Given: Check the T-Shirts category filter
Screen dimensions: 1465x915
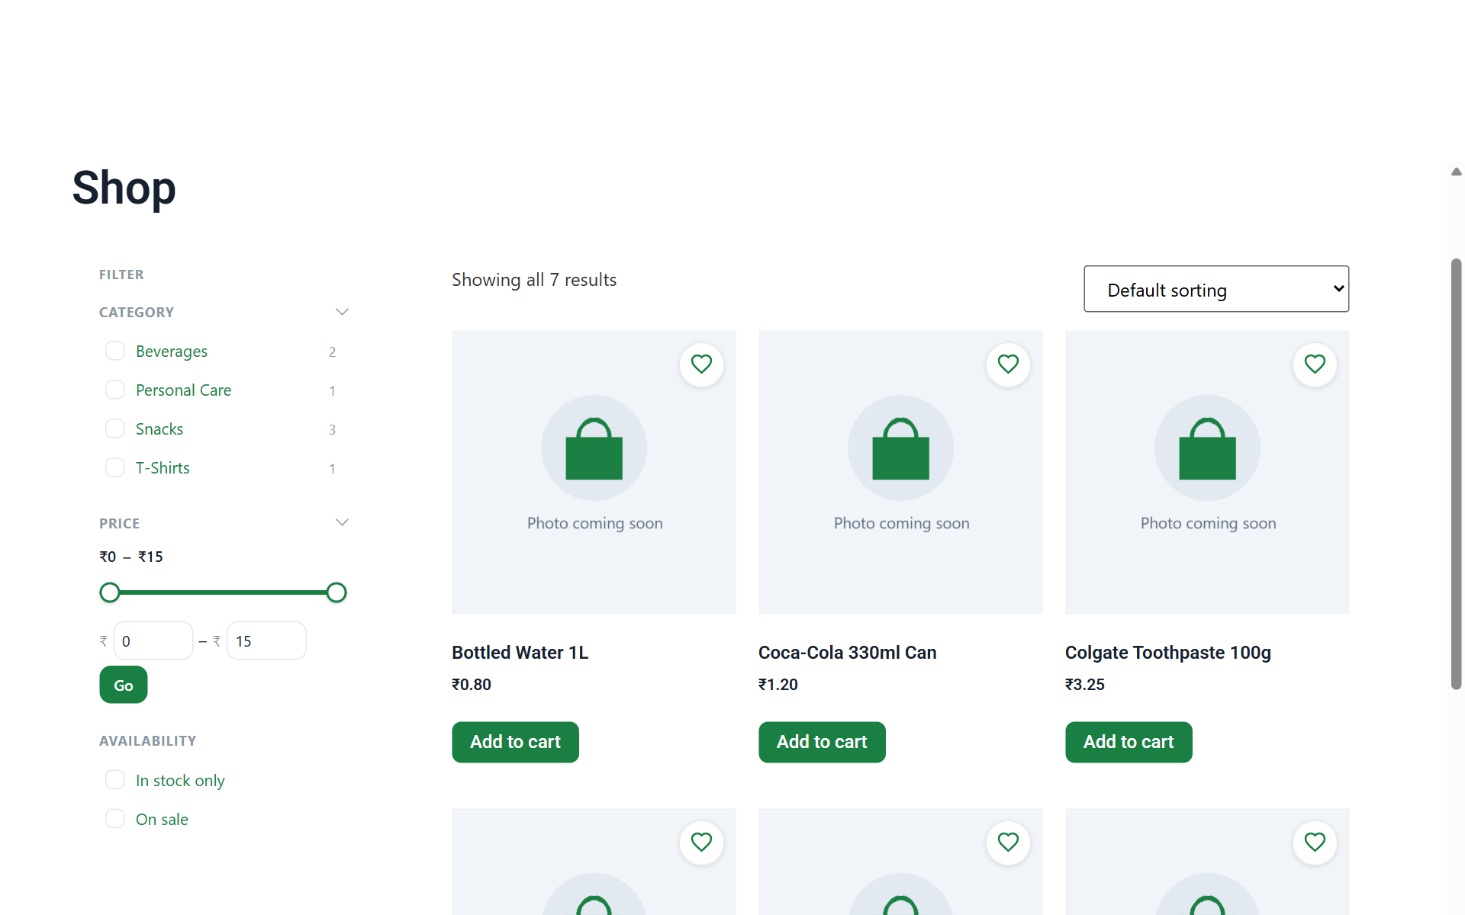Looking at the screenshot, I should [115, 467].
